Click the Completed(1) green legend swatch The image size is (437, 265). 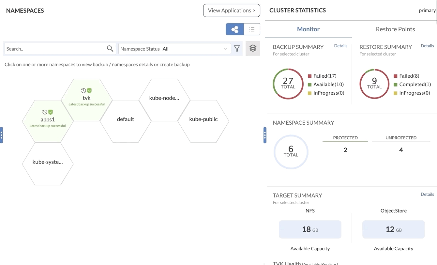[396, 85]
